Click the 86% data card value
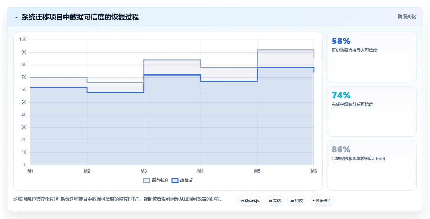This screenshot has height=219, width=430. [341, 149]
